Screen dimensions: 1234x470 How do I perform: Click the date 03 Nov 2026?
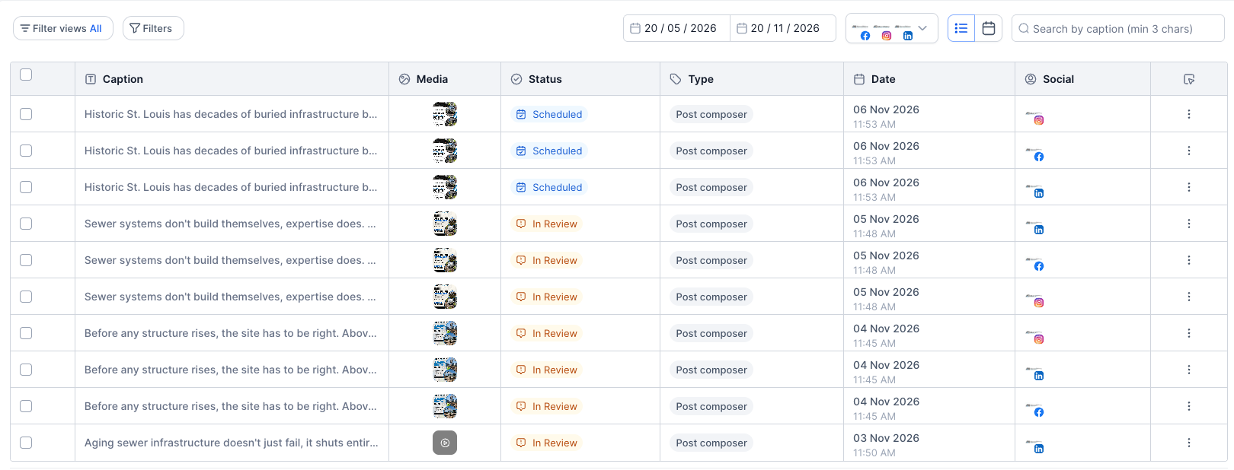click(886, 438)
